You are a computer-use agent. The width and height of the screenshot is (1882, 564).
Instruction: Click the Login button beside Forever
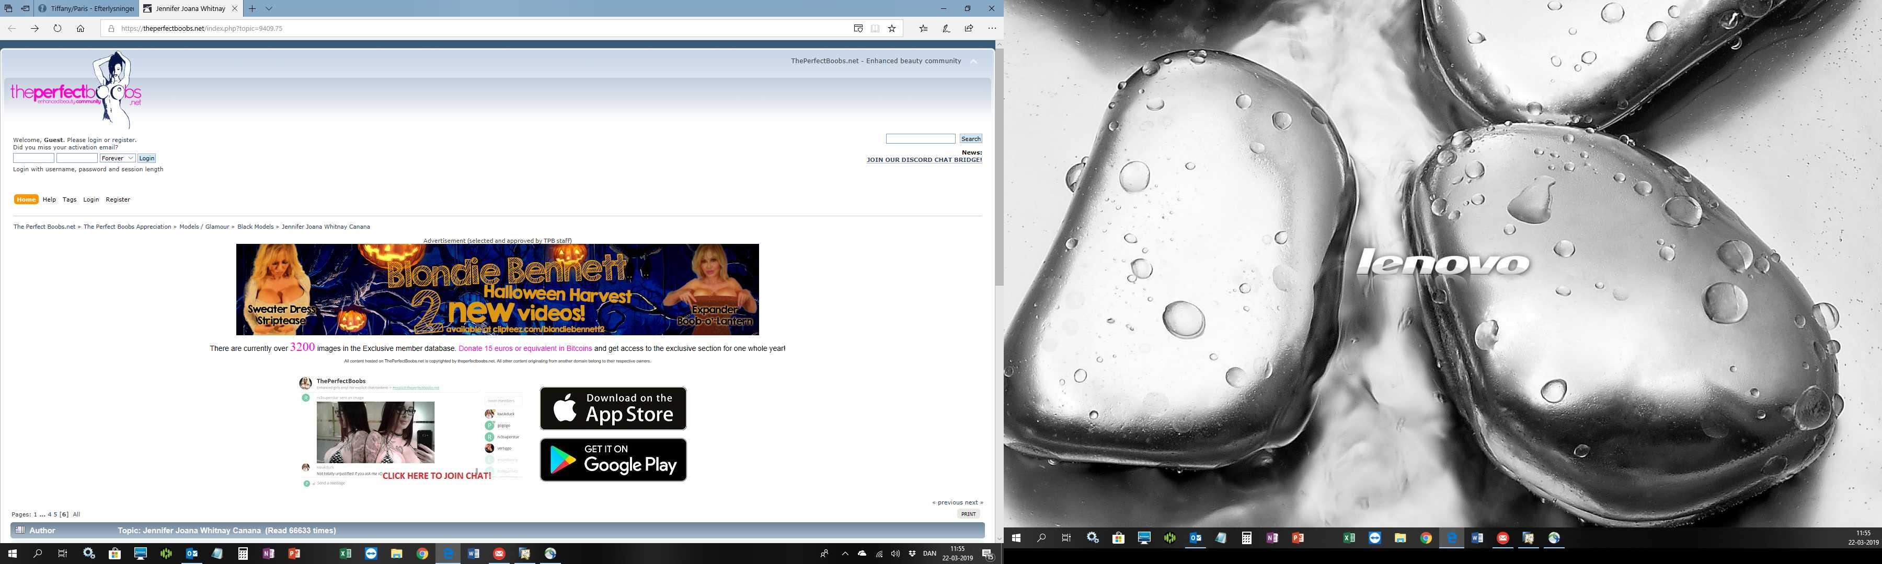(x=147, y=158)
